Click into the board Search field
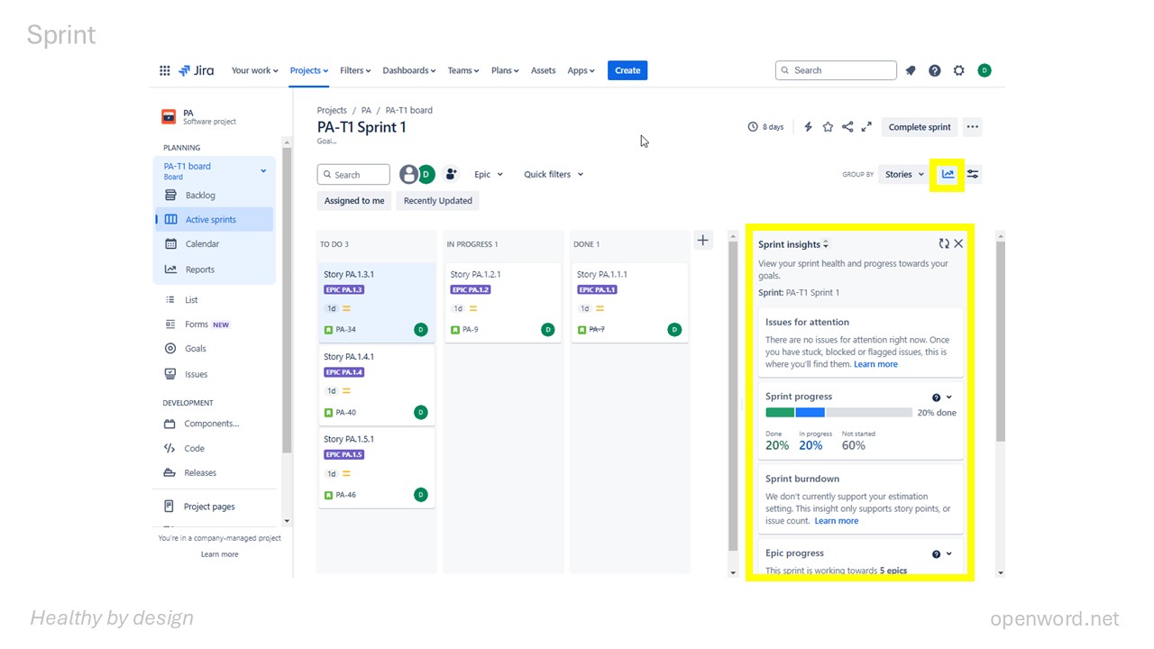1154x649 pixels. [353, 174]
